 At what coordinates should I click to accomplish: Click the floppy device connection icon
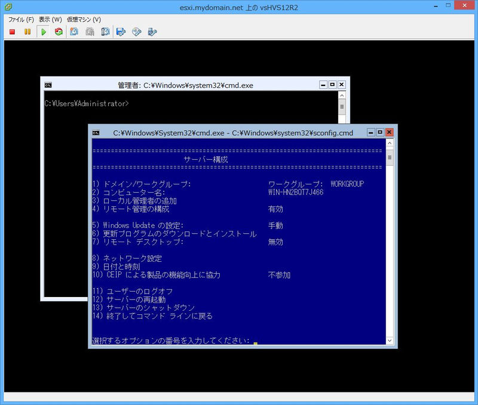tap(121, 32)
